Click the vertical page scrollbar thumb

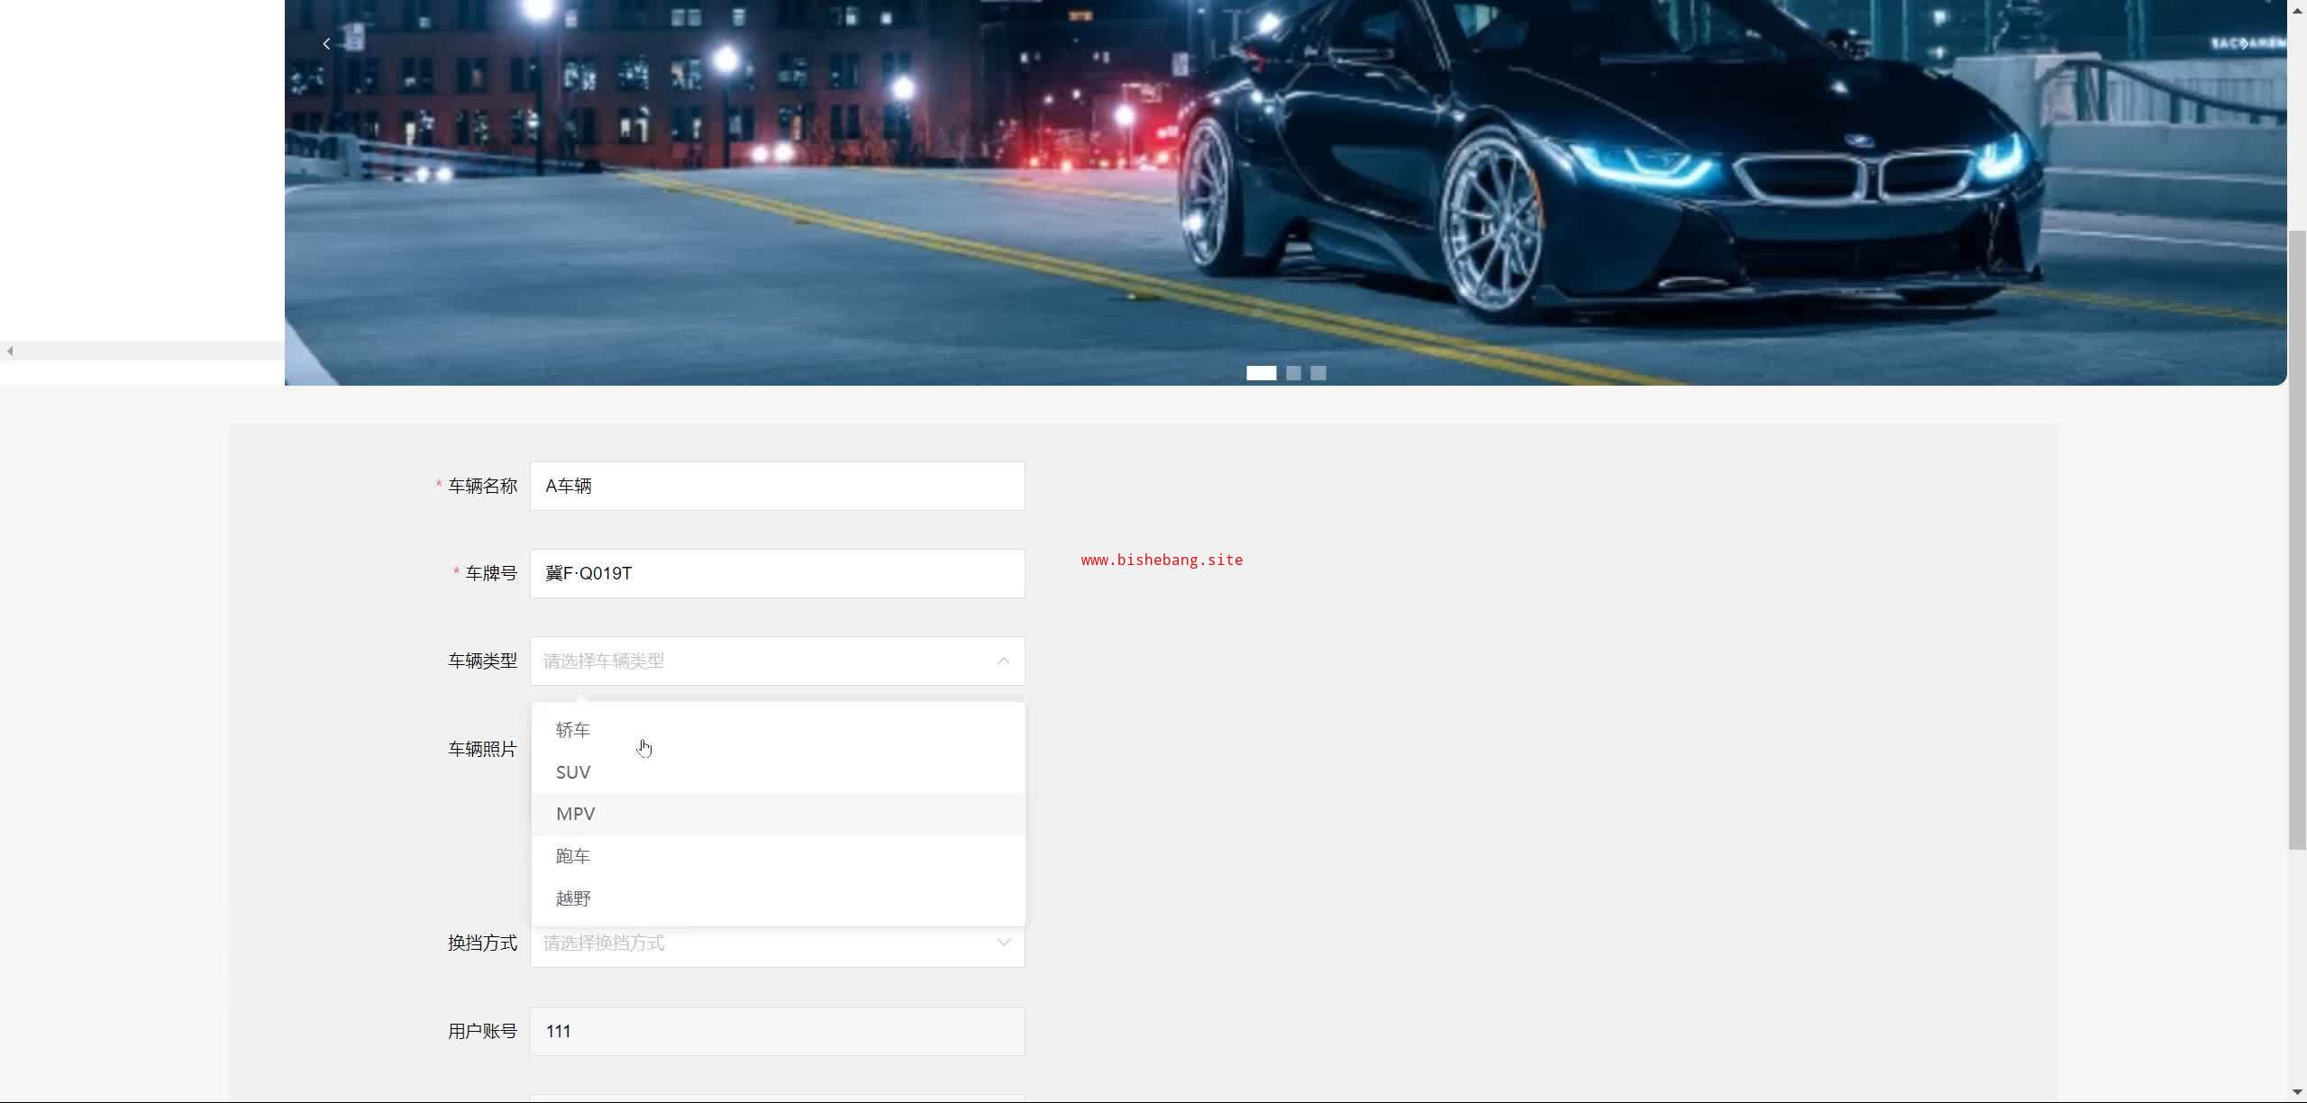click(2297, 541)
